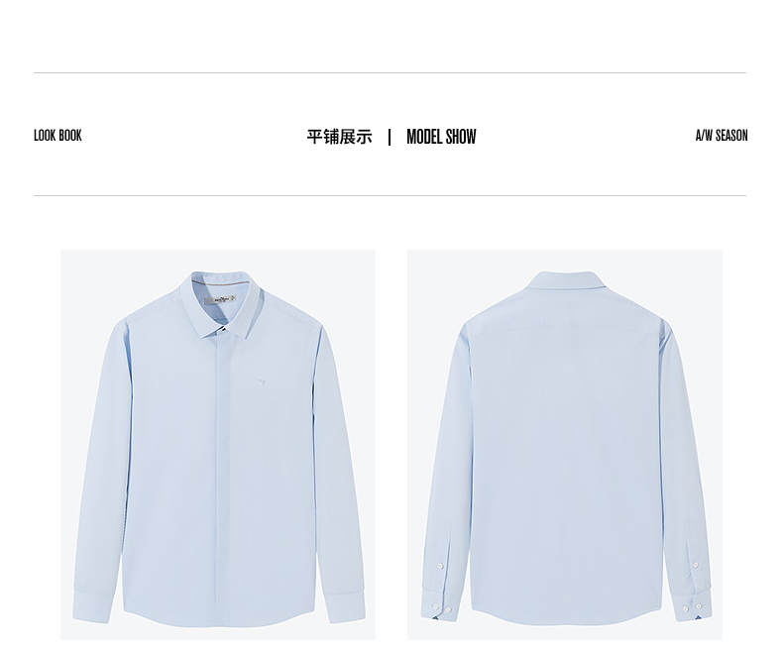783x649 pixels.
Task: Select the 平铺展示 heading label
Action: point(340,137)
